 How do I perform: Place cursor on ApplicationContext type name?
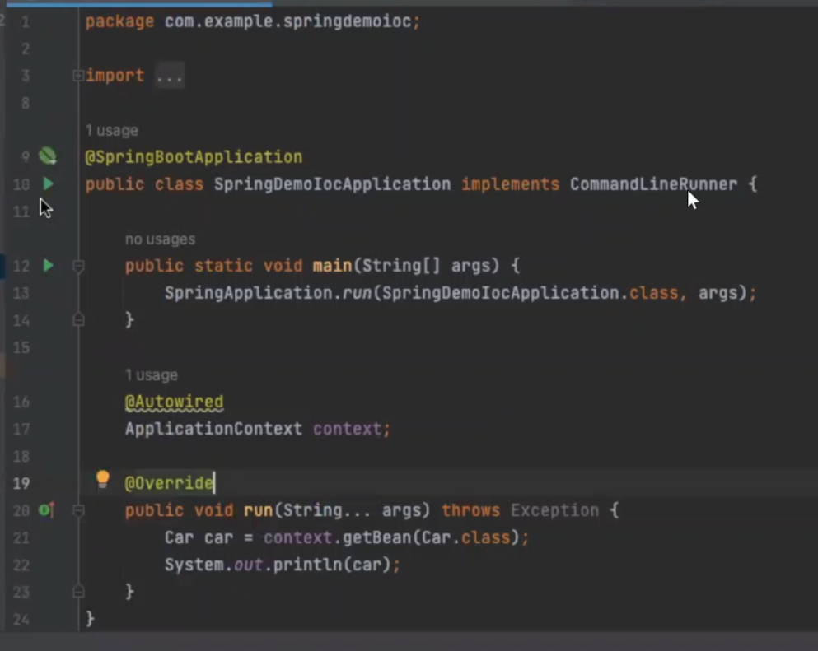(x=213, y=429)
